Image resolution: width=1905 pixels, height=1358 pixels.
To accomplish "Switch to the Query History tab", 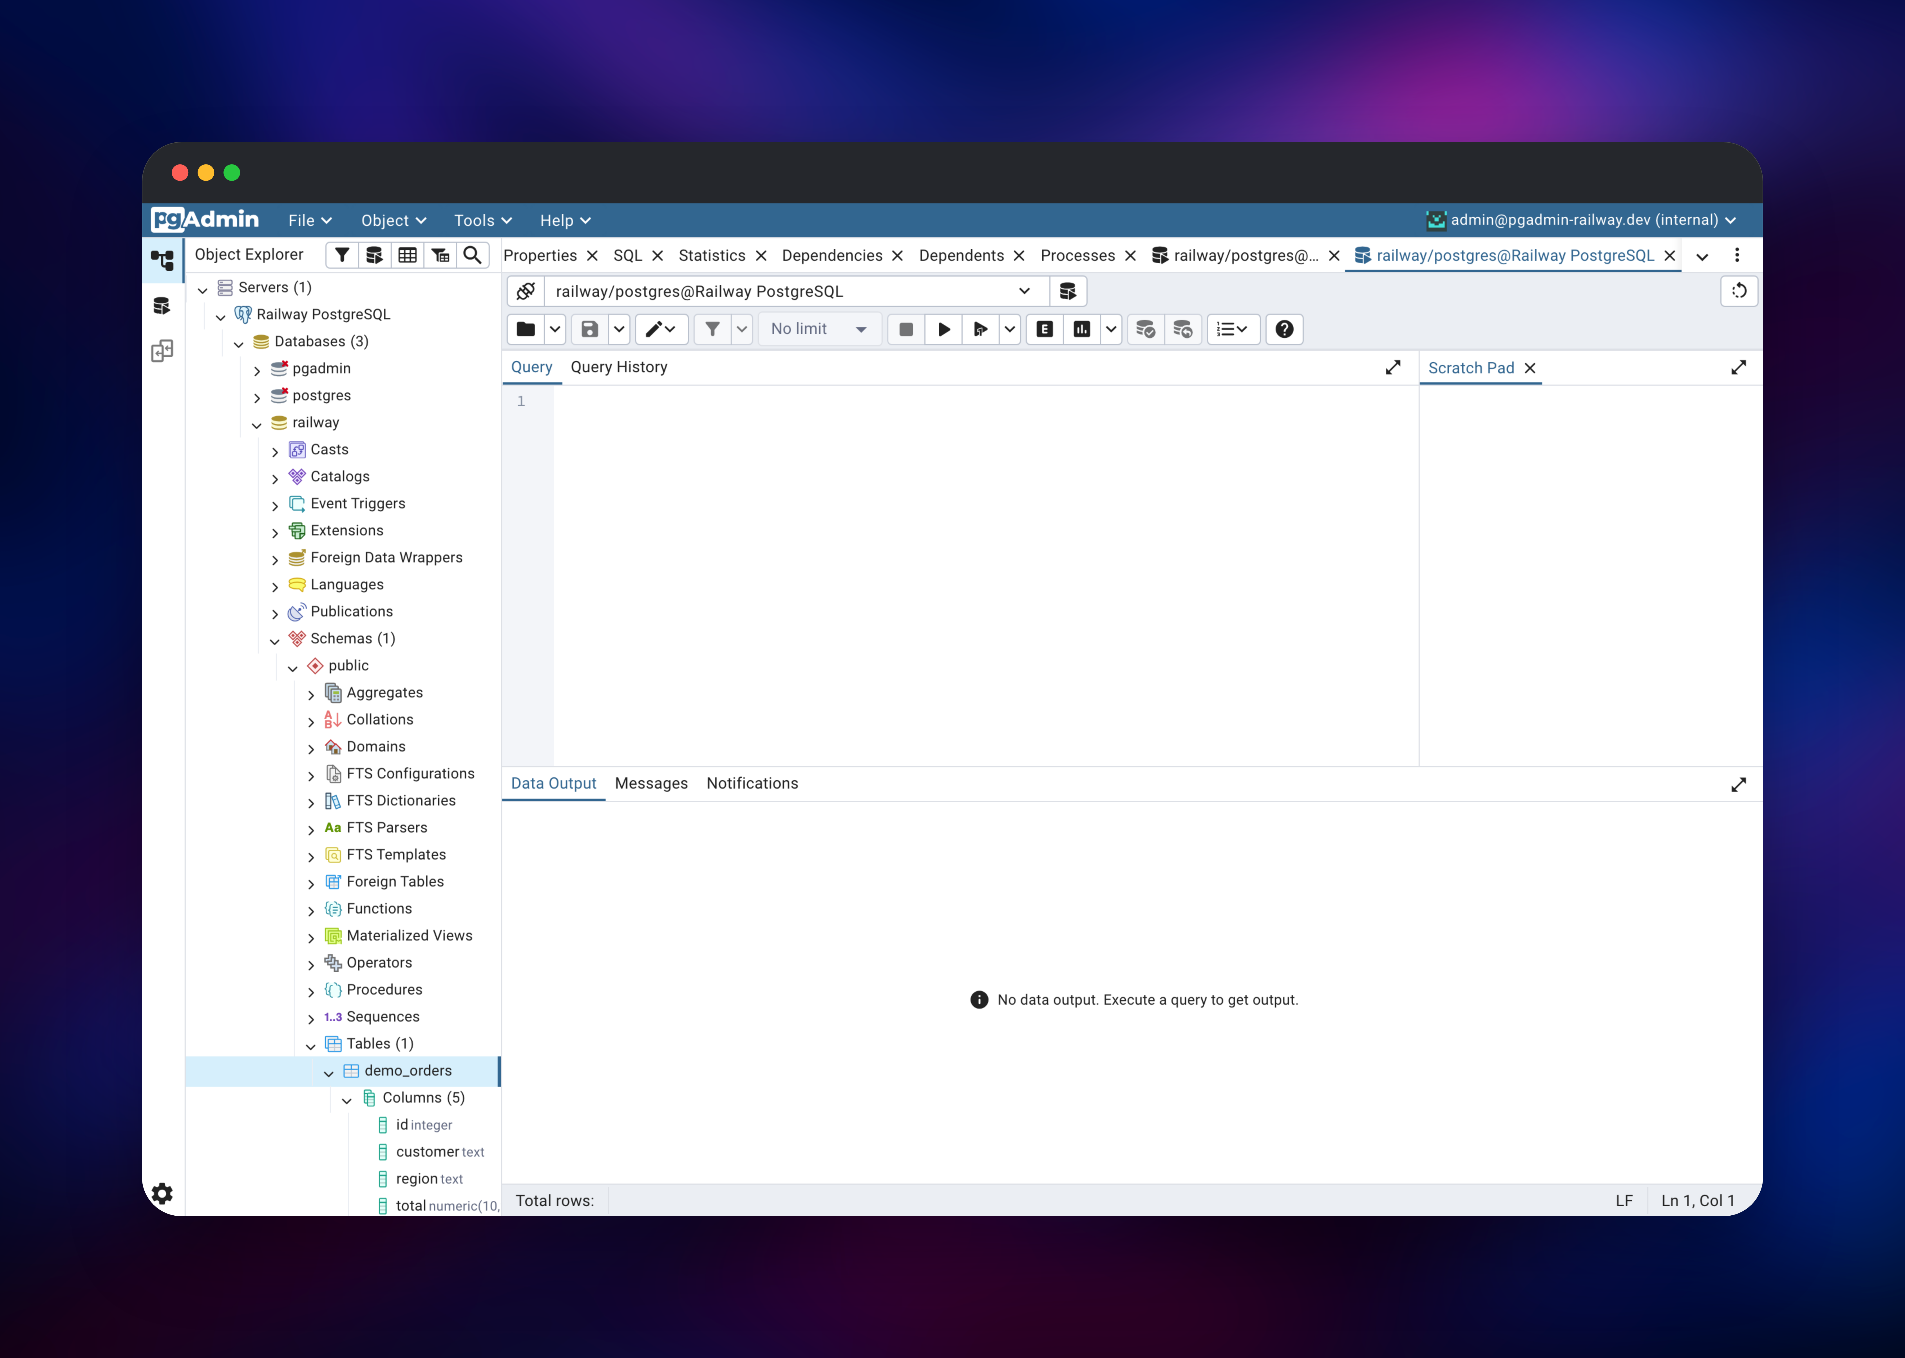I will point(619,367).
